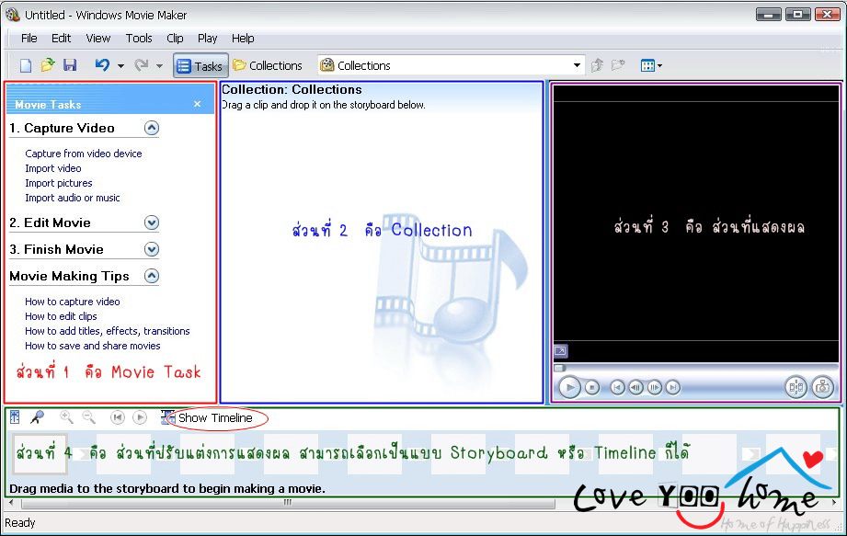847x536 pixels.
Task: Open the View menu
Action: tap(98, 39)
